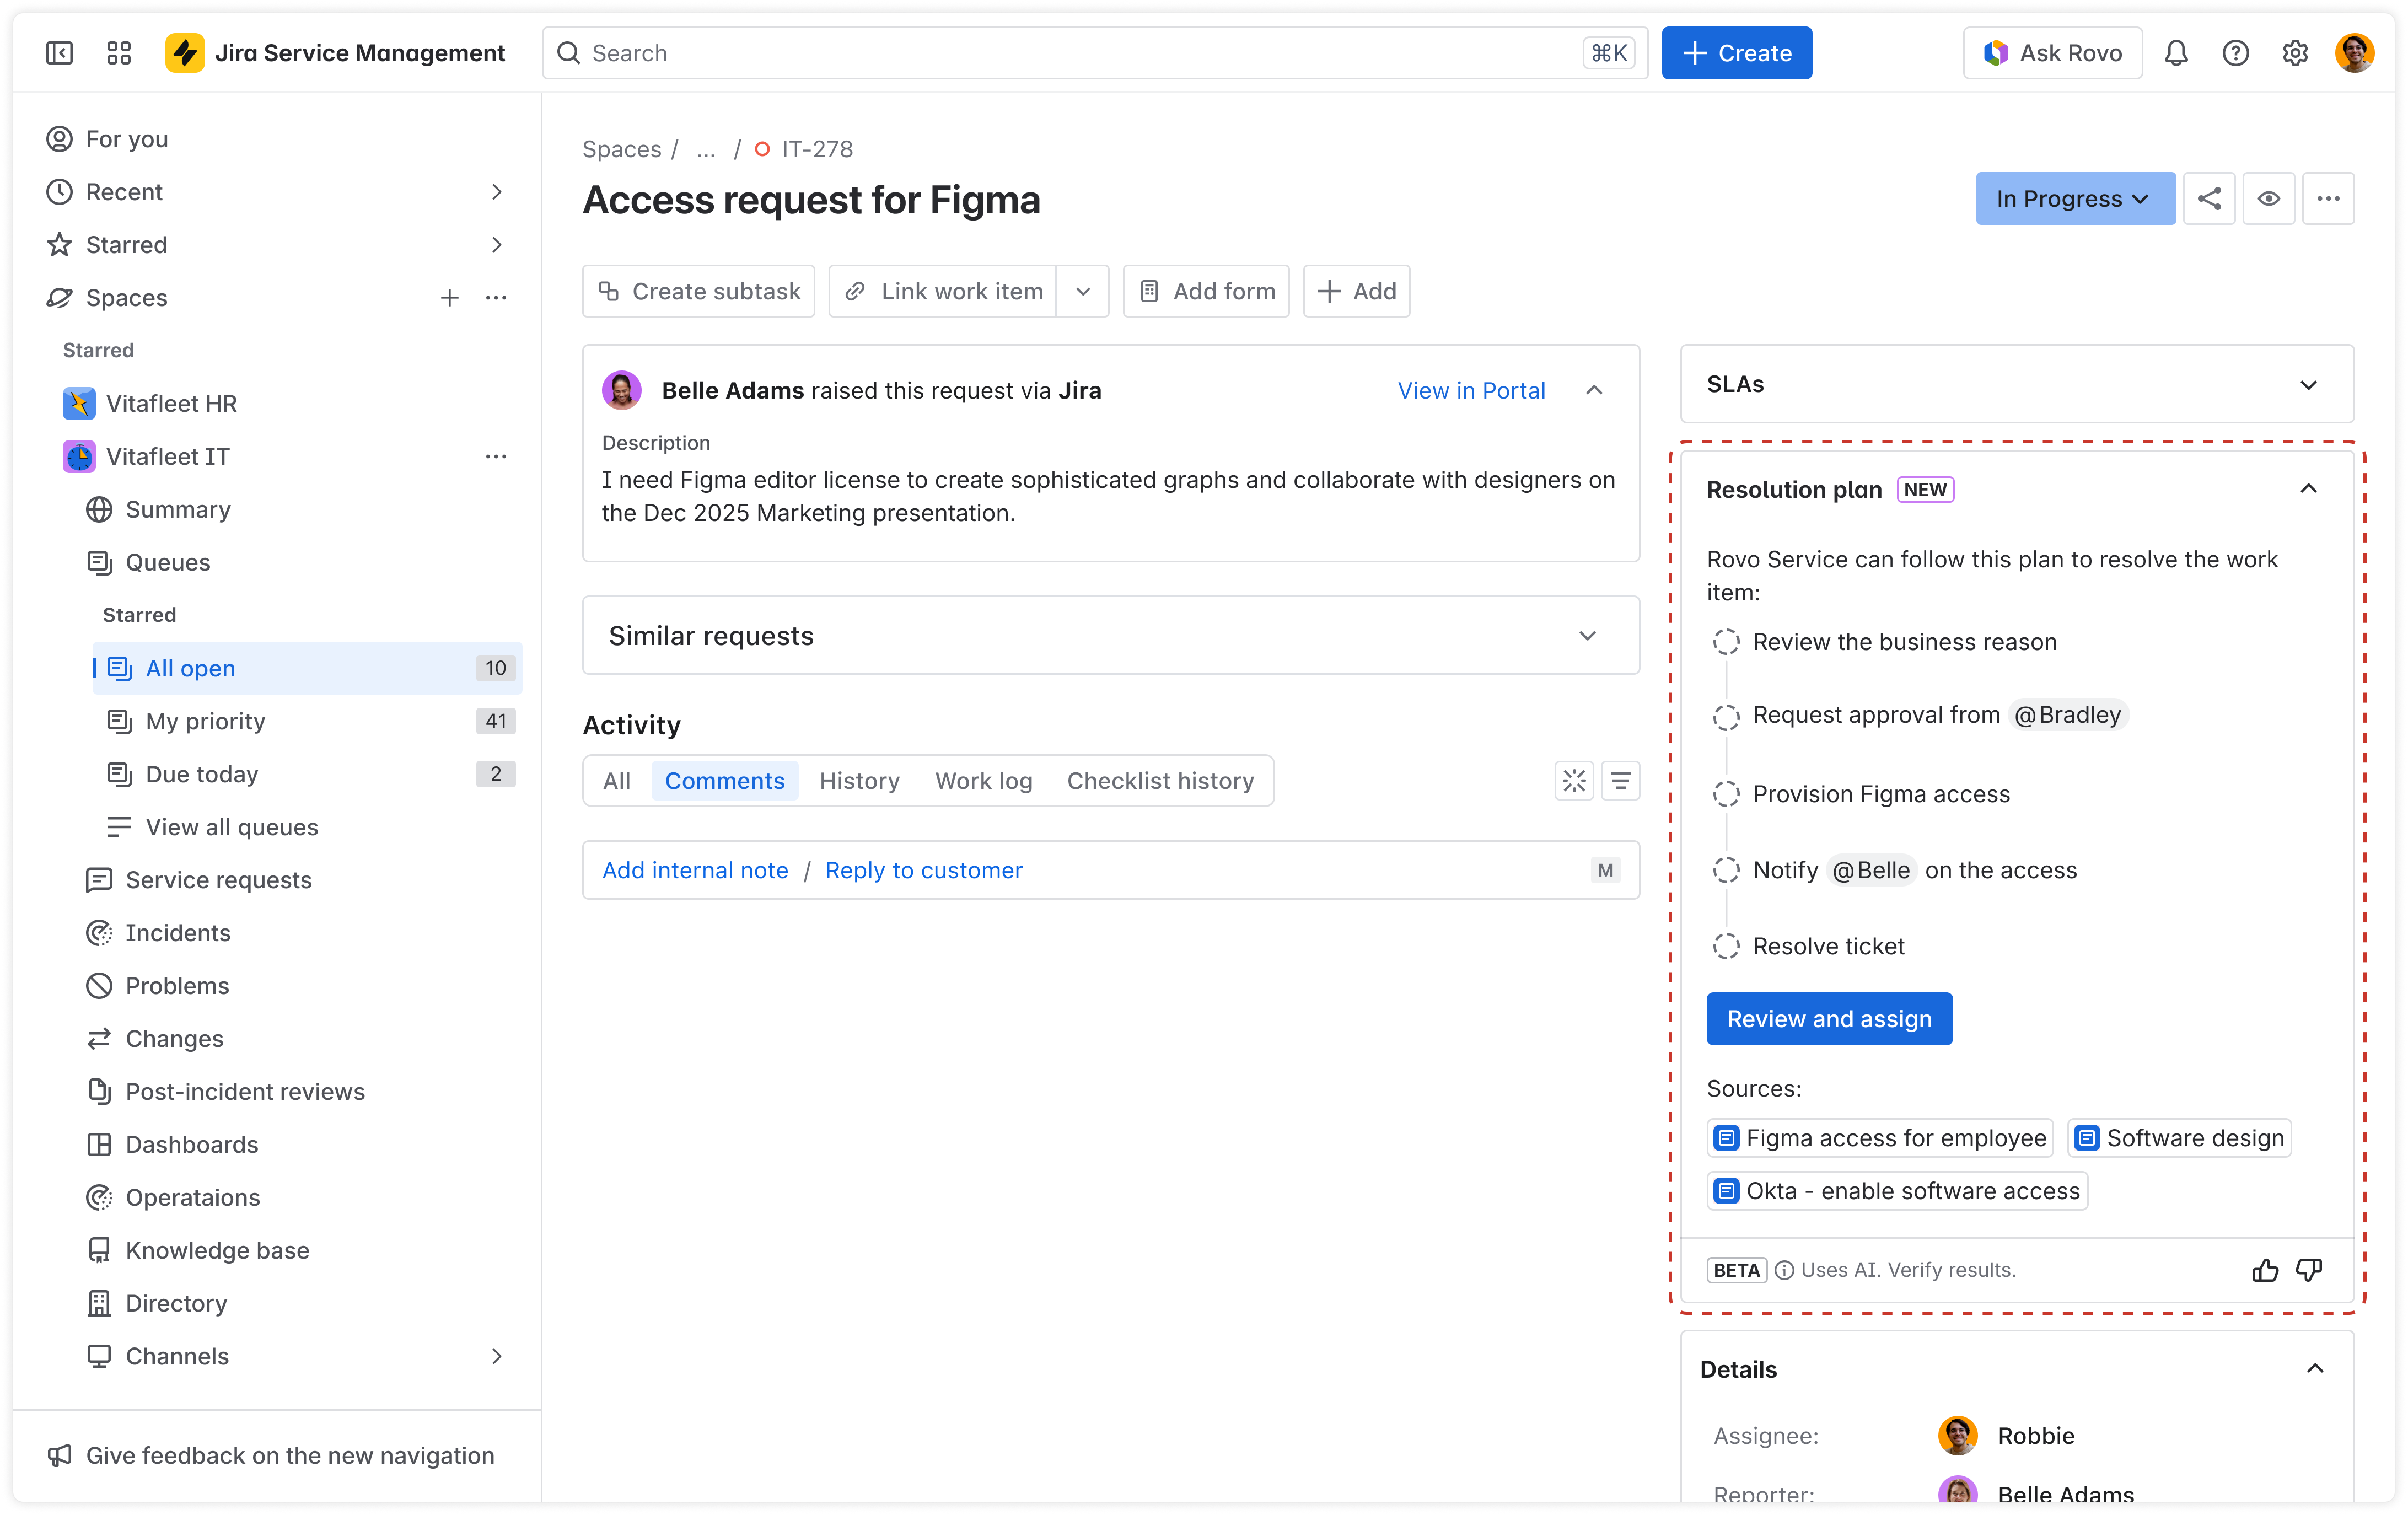Collapse the Resolution plan panel

pyautogui.click(x=2308, y=489)
